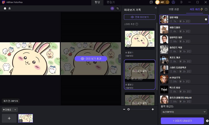The image size is (209, 125).
Task: Click the HitPaw FotorPea logo
Action: pyautogui.click(x=4, y=2)
